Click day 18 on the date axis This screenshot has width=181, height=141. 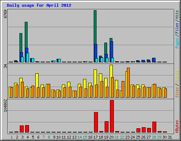[x=101, y=137]
